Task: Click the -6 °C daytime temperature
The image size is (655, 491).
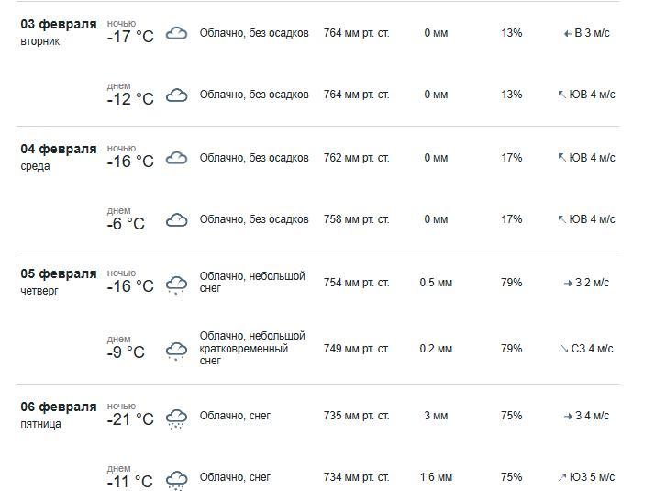Action: pyautogui.click(x=126, y=224)
